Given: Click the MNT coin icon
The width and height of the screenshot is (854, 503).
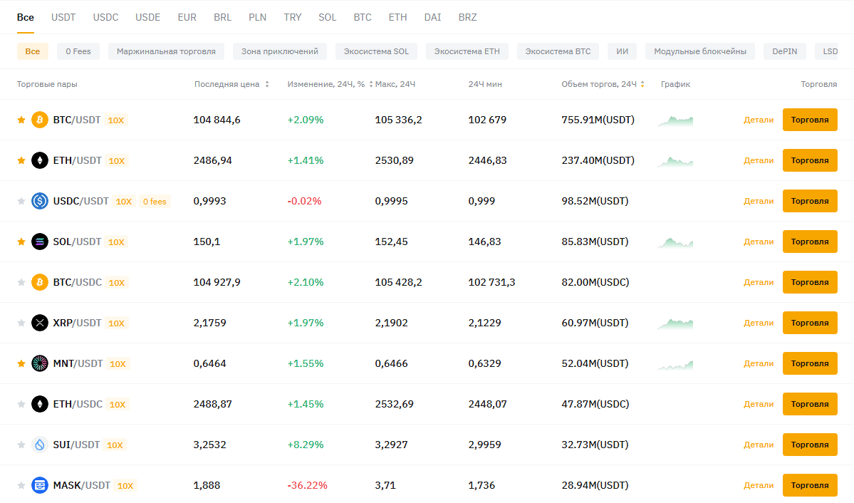Looking at the screenshot, I should [40, 363].
